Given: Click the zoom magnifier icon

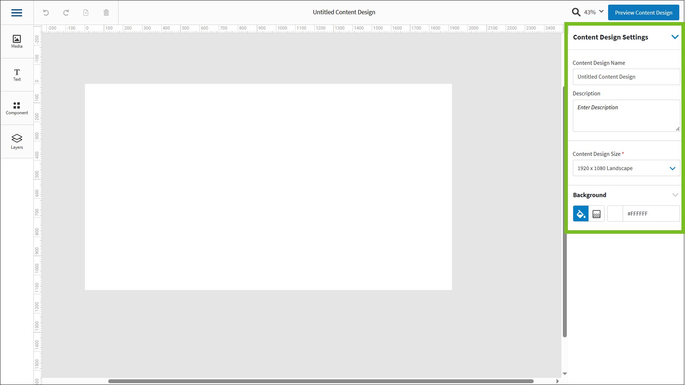Looking at the screenshot, I should coord(576,12).
